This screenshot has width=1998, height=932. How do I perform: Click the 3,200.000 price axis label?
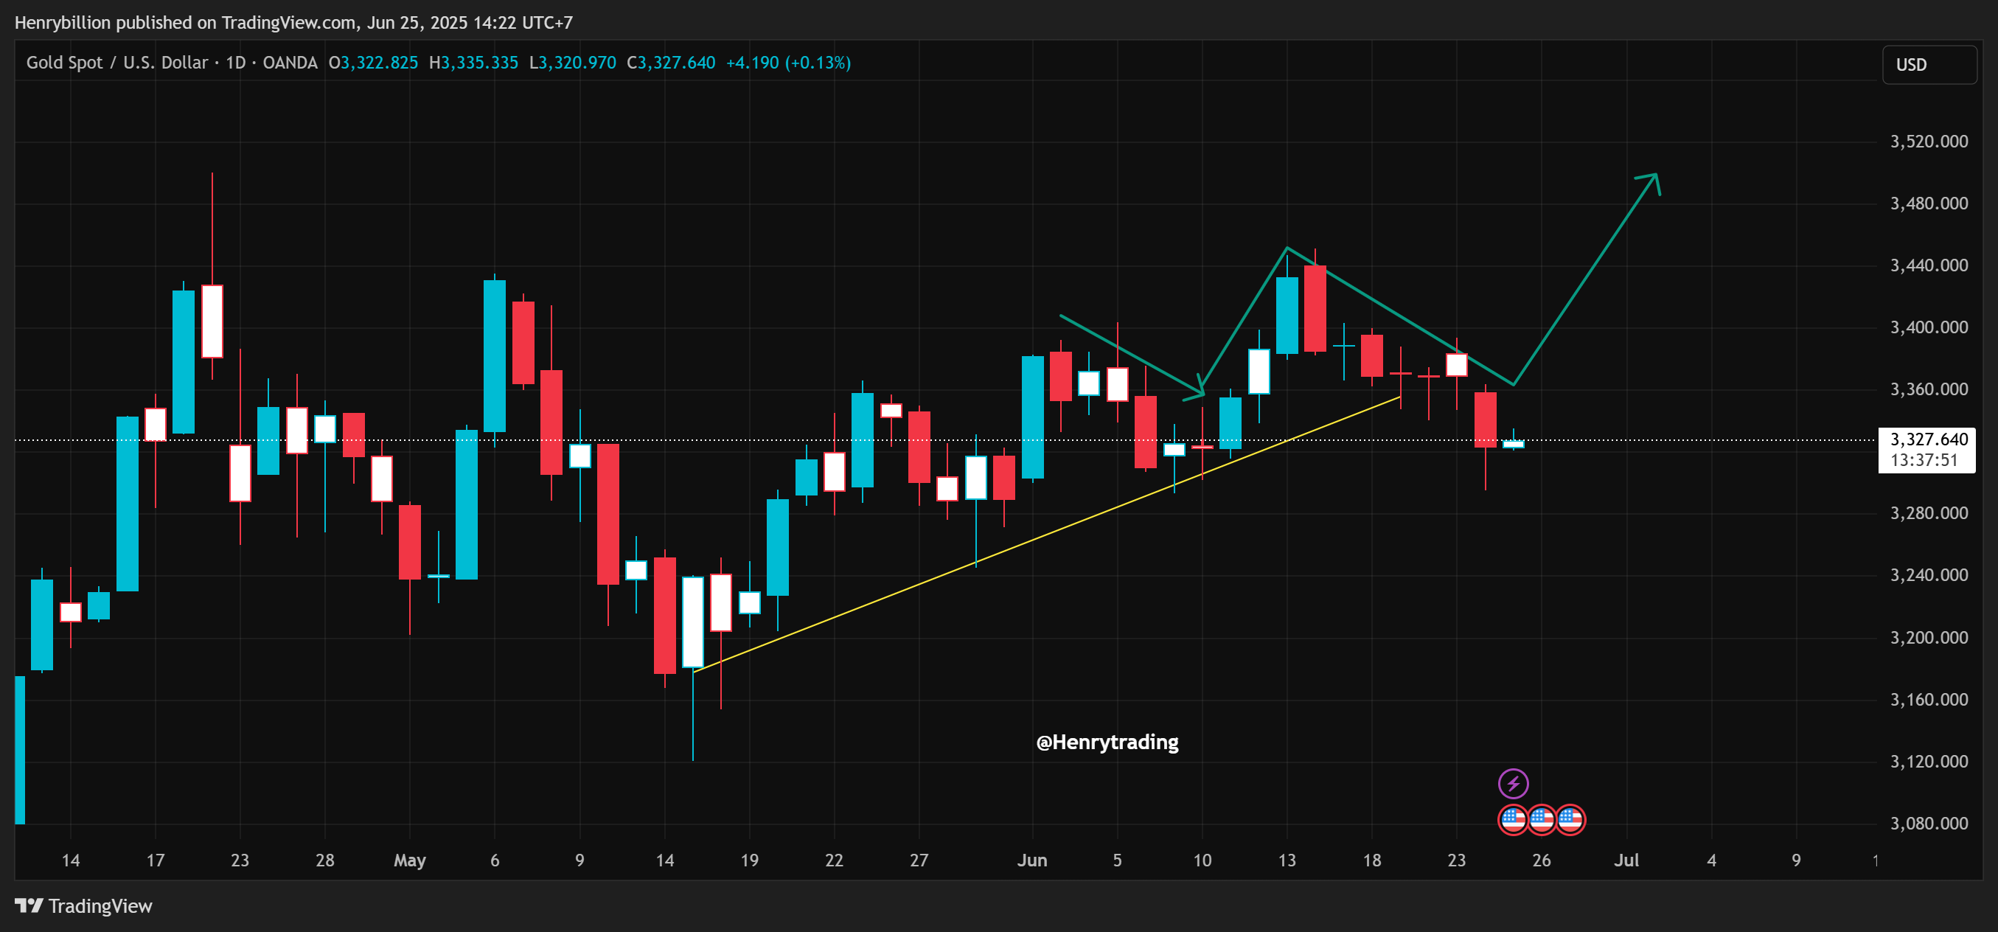coord(1928,638)
